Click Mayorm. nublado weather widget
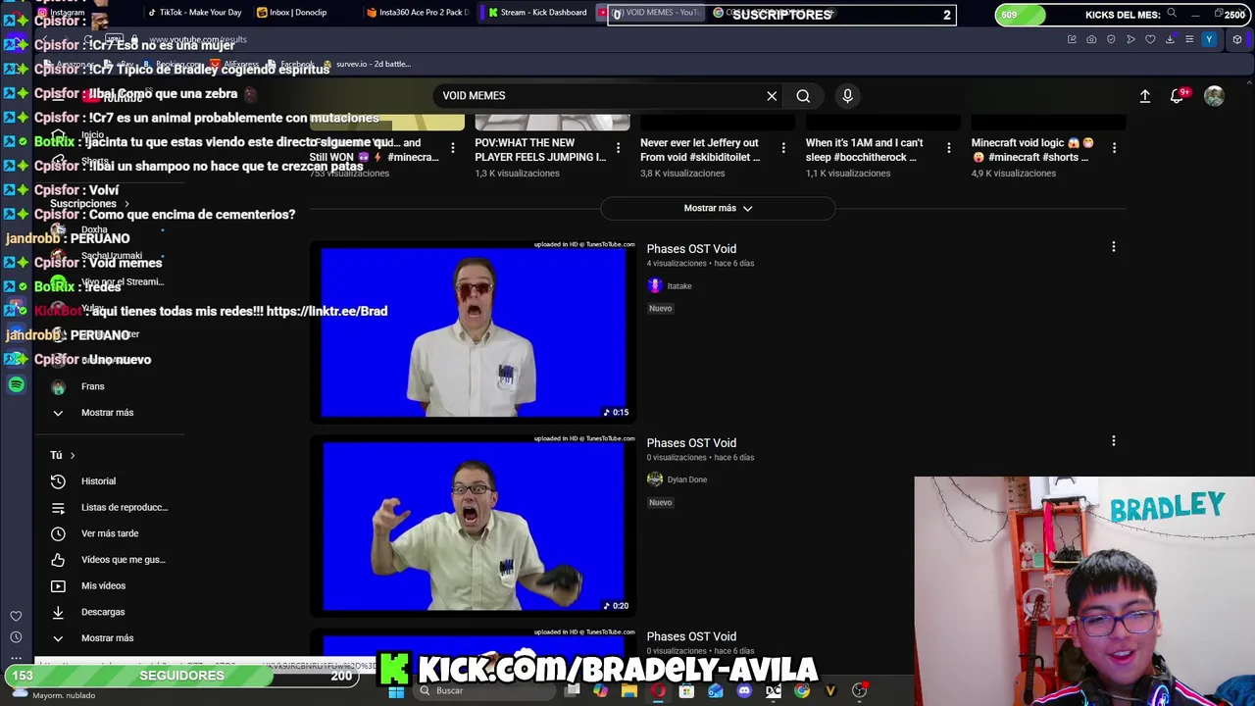 coord(54,694)
